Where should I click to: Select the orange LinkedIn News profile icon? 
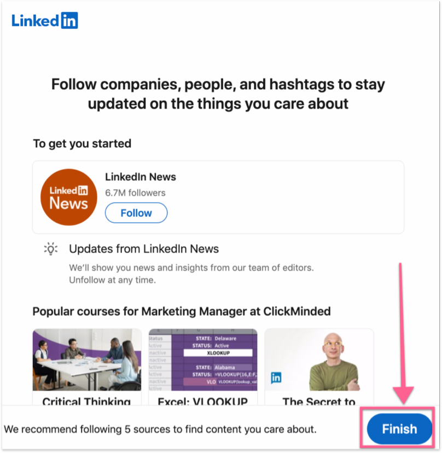click(x=68, y=196)
